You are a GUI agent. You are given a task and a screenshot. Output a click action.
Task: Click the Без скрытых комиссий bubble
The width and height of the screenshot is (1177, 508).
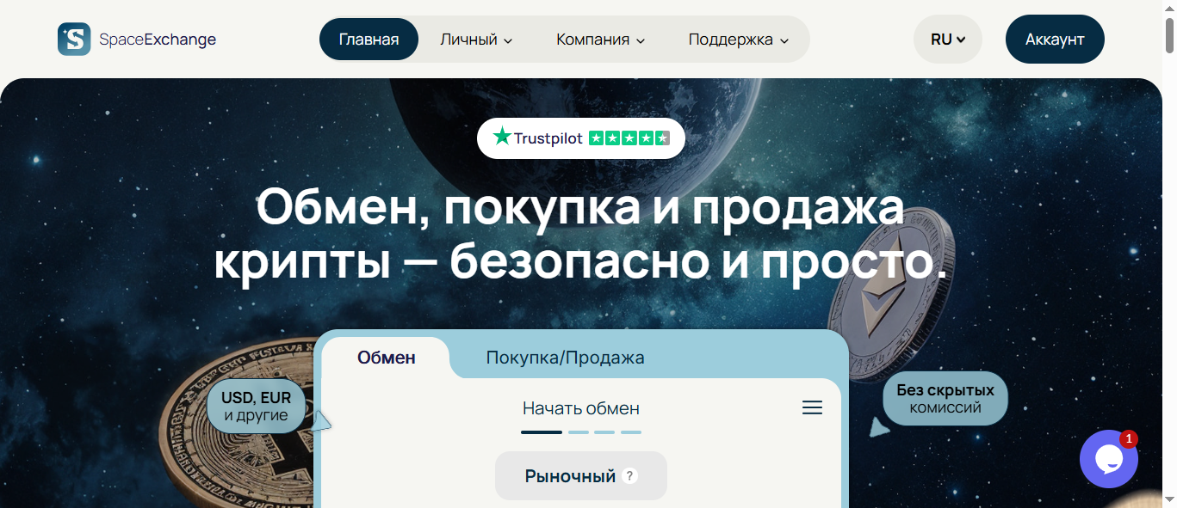945,398
